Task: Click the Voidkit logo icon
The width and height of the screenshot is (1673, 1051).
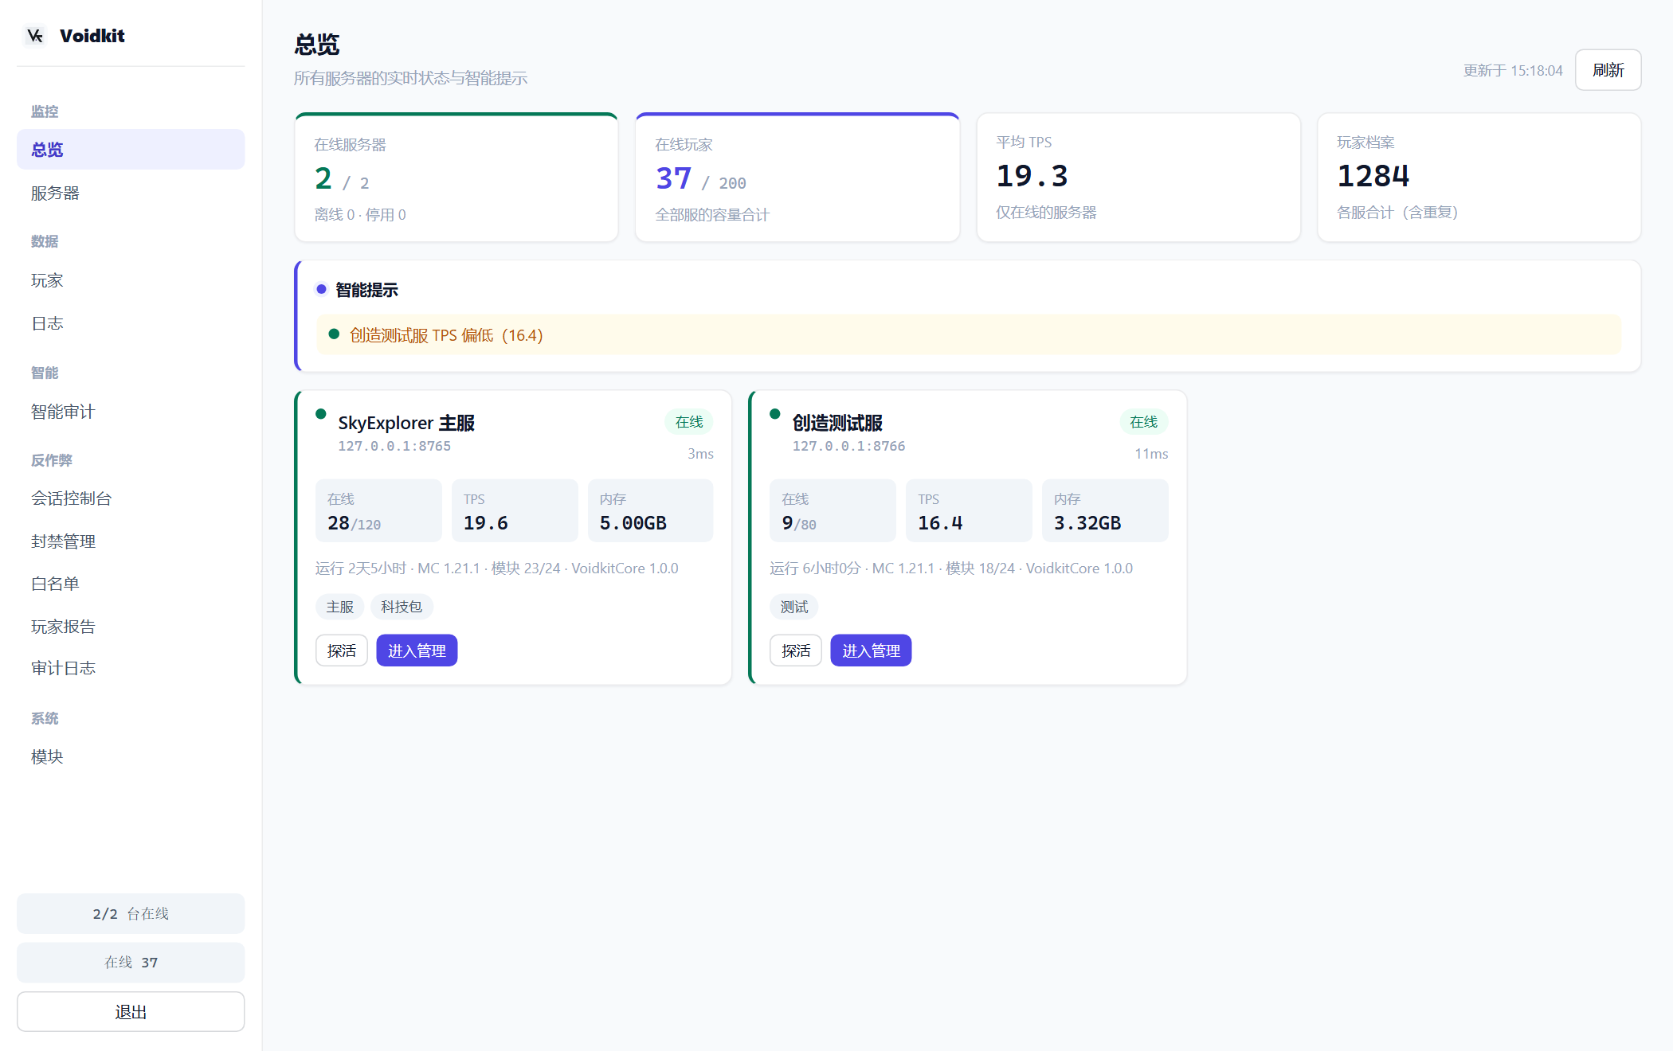Action: [x=35, y=36]
